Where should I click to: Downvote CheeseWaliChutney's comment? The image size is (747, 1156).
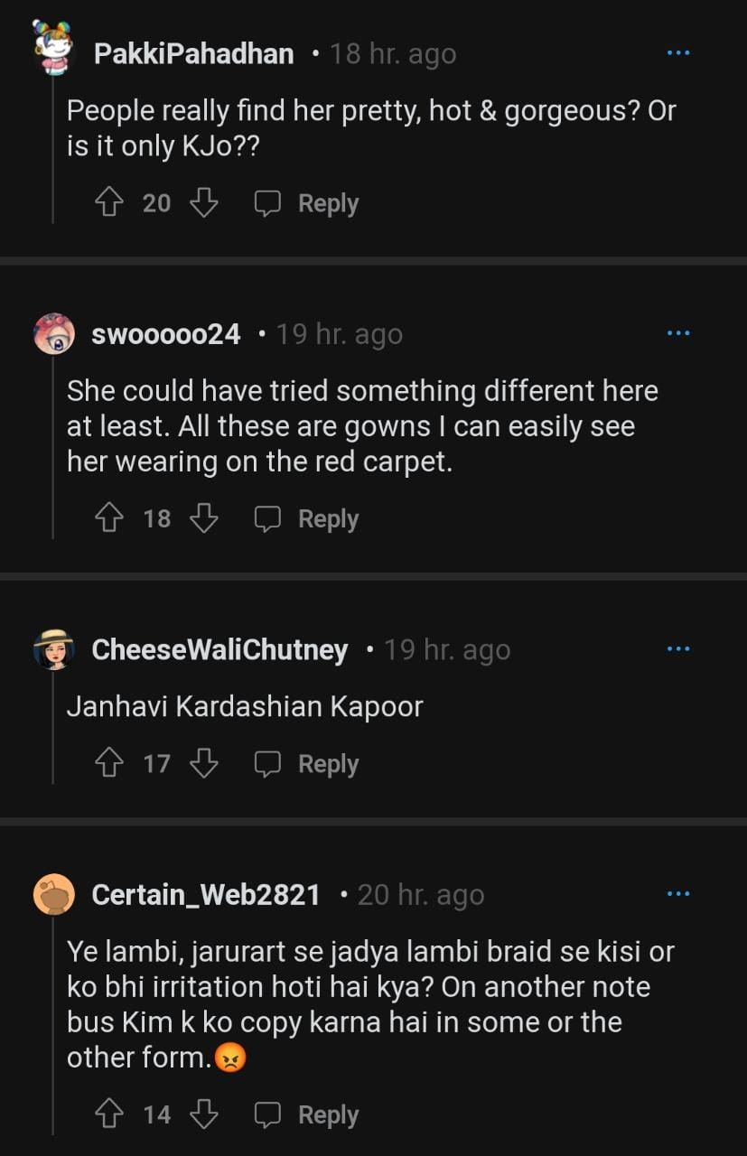204,764
